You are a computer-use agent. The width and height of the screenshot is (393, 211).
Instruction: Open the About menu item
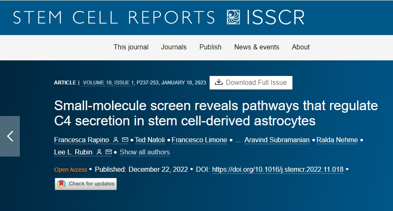coord(301,47)
